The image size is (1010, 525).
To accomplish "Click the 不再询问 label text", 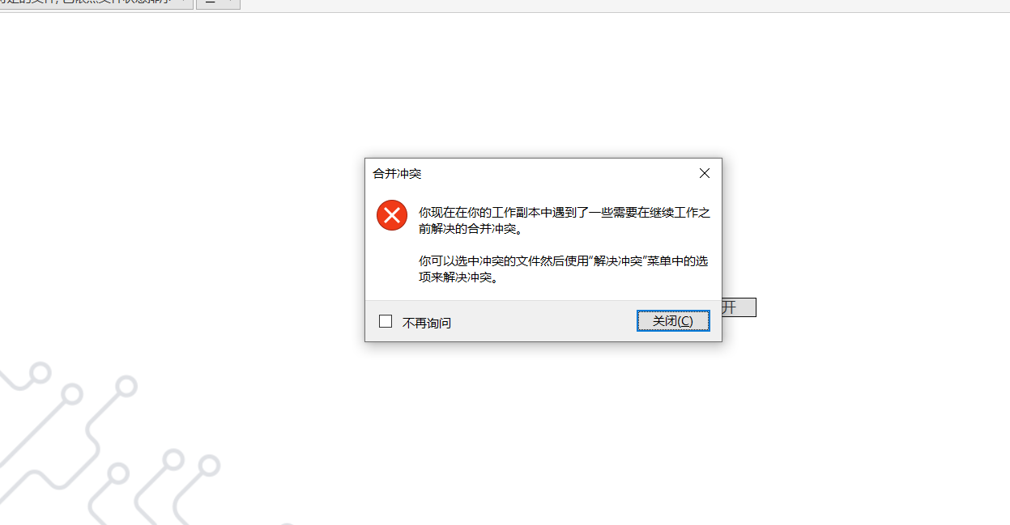I will pos(427,323).
